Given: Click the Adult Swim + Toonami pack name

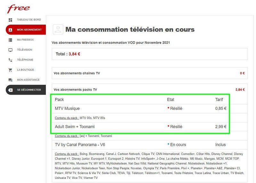Looking at the screenshot, I should pyautogui.click(x=75, y=127).
